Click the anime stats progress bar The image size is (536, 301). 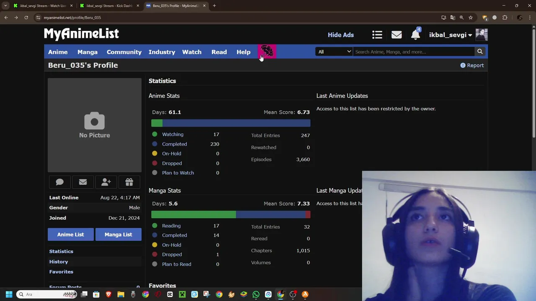tap(231, 123)
